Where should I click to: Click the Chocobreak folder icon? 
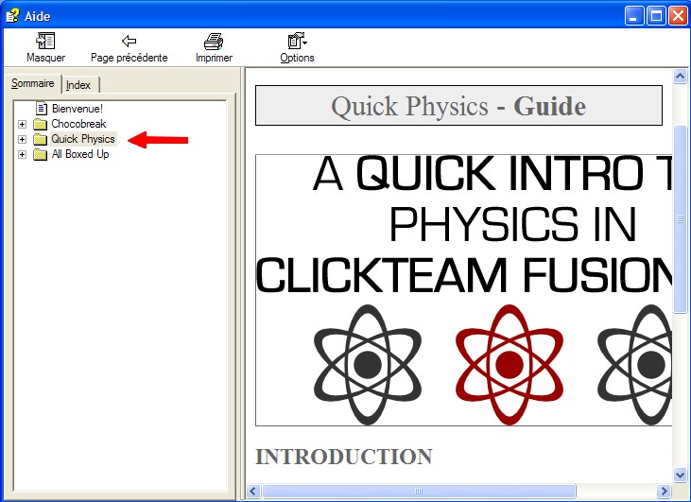click(40, 124)
